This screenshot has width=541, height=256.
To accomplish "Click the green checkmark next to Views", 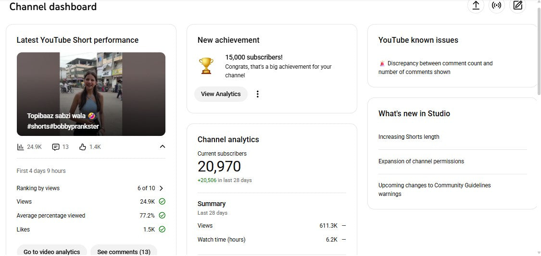I will point(162,202).
